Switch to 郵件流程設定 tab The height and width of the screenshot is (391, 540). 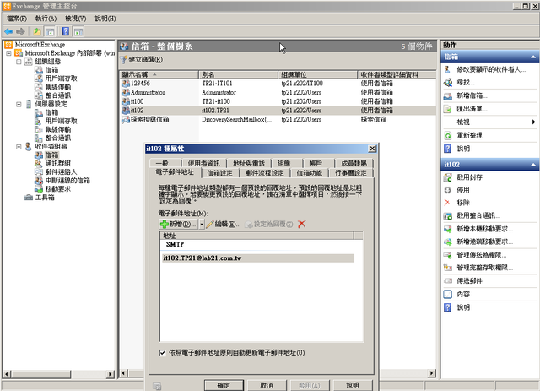pyautogui.click(x=265, y=173)
